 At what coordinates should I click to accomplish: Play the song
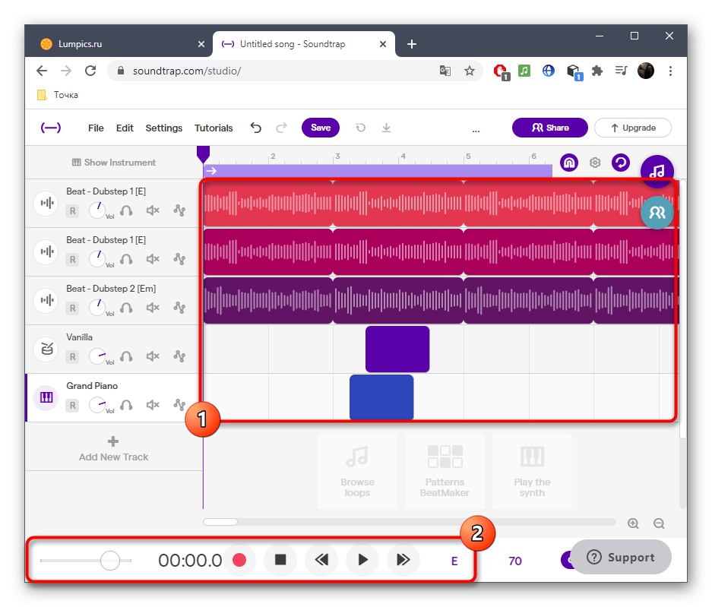click(362, 560)
